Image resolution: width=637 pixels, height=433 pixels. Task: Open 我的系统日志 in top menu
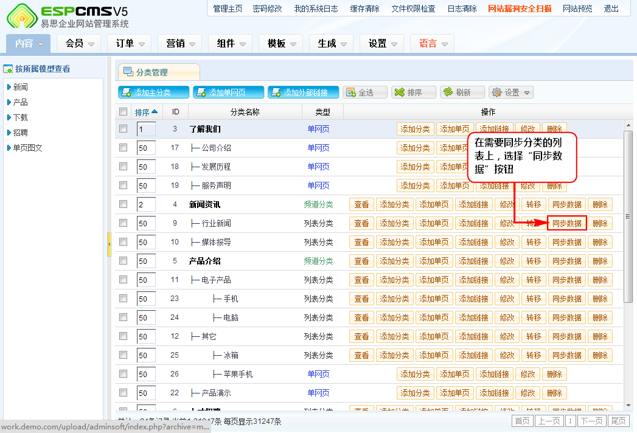(x=316, y=9)
